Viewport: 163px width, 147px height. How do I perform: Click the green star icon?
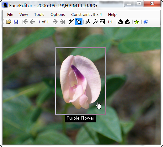point(137,22)
